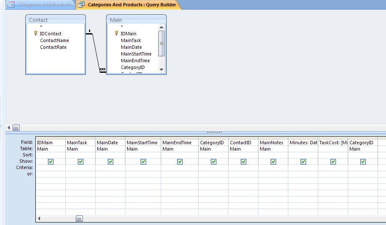Uncheck Show box for MainDate column

click(x=111, y=161)
